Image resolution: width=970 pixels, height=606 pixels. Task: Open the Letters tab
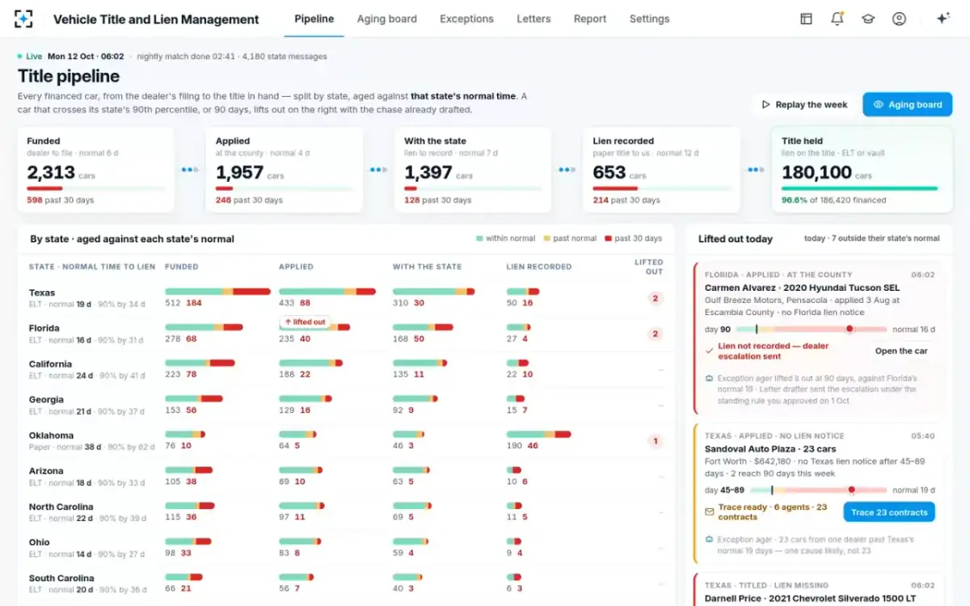pyautogui.click(x=533, y=19)
